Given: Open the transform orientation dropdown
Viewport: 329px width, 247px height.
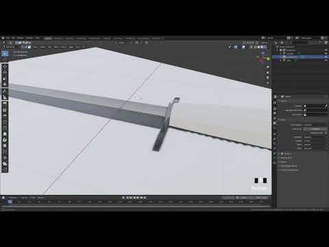Looking at the screenshot, I should 121,43.
